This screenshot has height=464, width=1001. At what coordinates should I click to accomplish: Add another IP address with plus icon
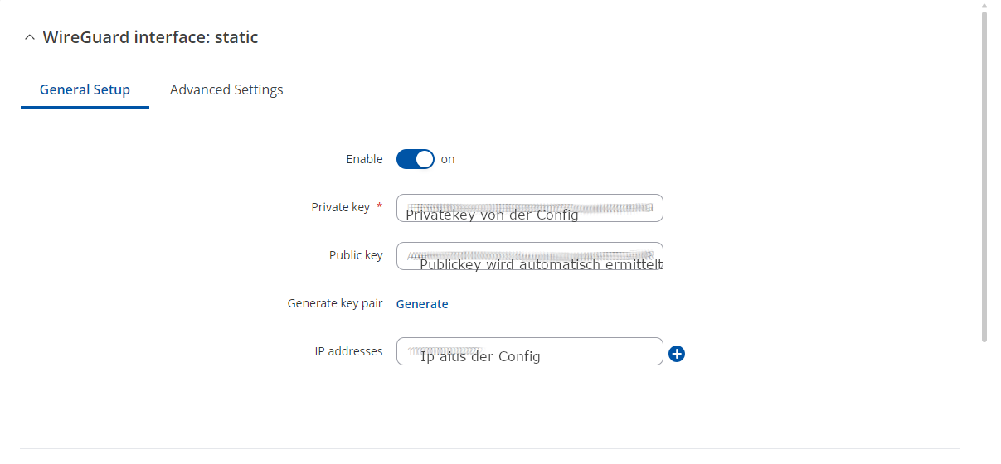tap(677, 354)
